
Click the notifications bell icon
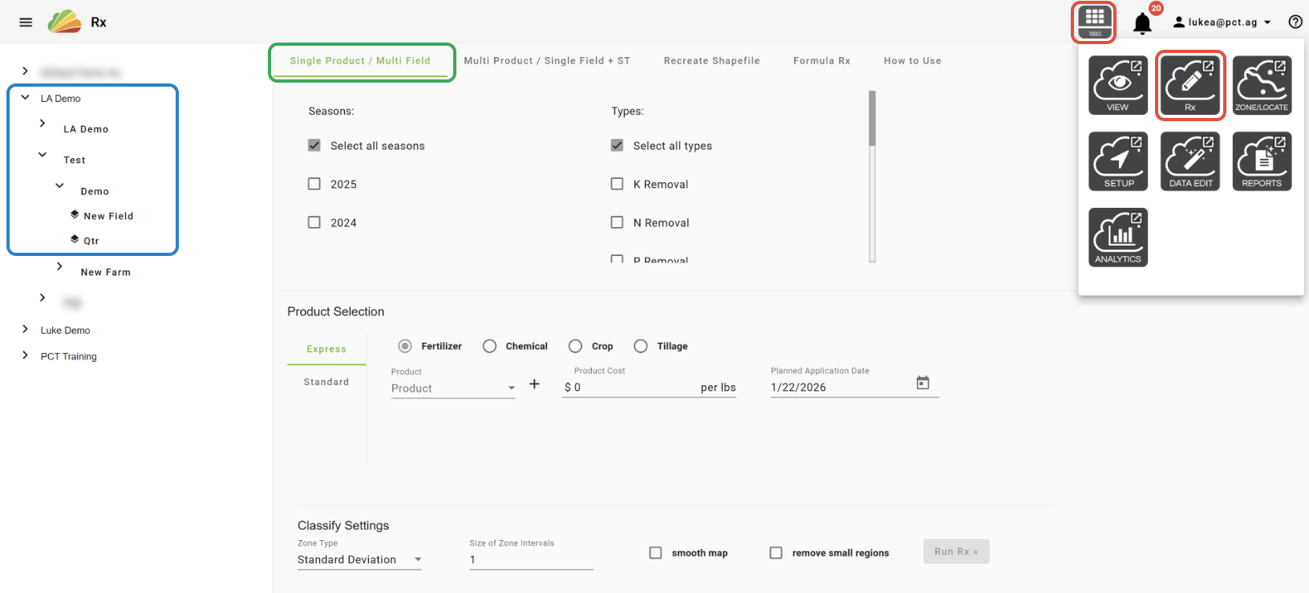click(1142, 23)
